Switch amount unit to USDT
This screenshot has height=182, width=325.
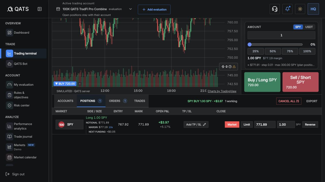click(309, 27)
